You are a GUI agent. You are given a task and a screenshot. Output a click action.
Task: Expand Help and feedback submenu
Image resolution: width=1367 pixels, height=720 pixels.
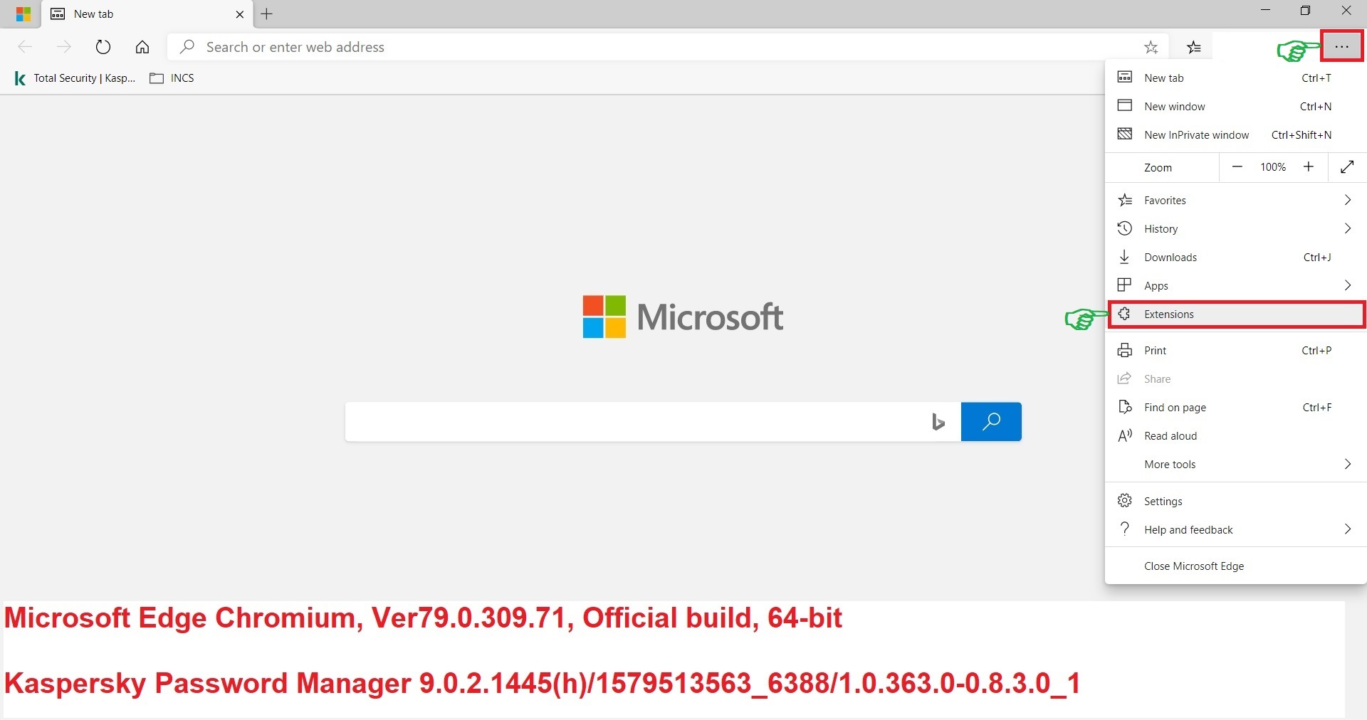point(1235,529)
